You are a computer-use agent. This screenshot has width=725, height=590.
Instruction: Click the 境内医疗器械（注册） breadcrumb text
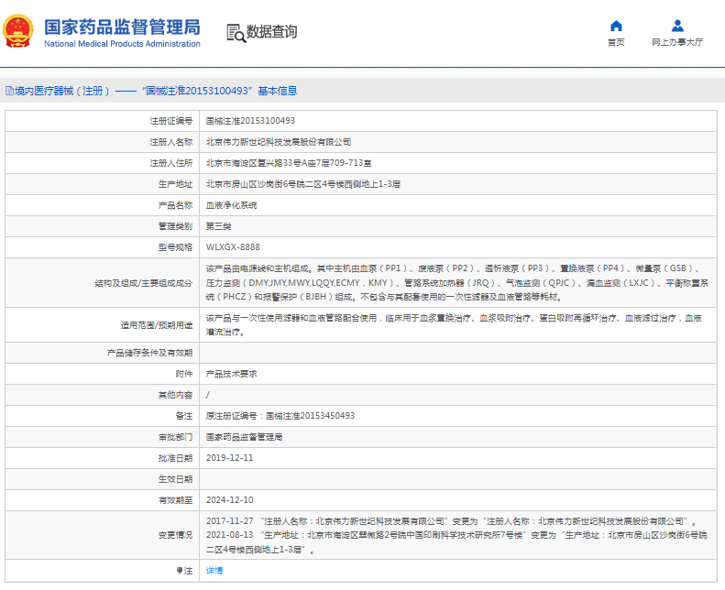point(62,91)
